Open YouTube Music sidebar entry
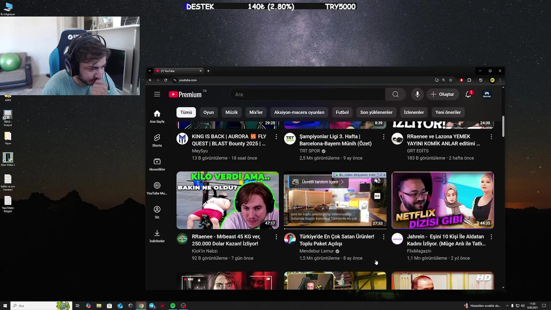The image size is (551, 310). click(x=157, y=188)
